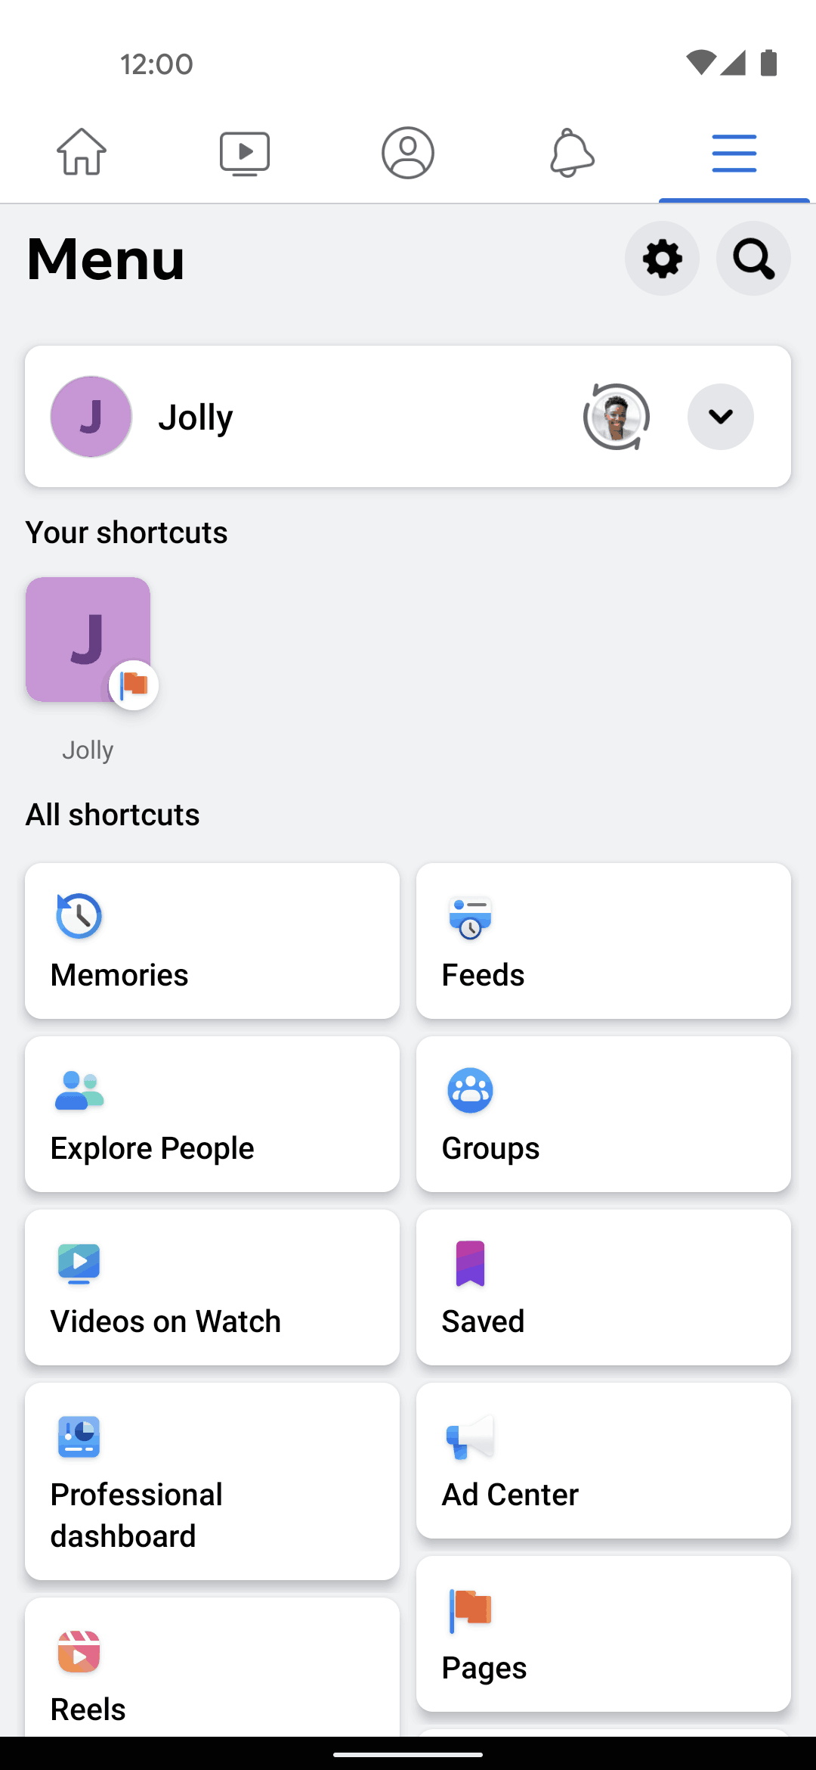The width and height of the screenshot is (816, 1770).
Task: Switch profile using the circular avatar
Action: click(x=617, y=417)
